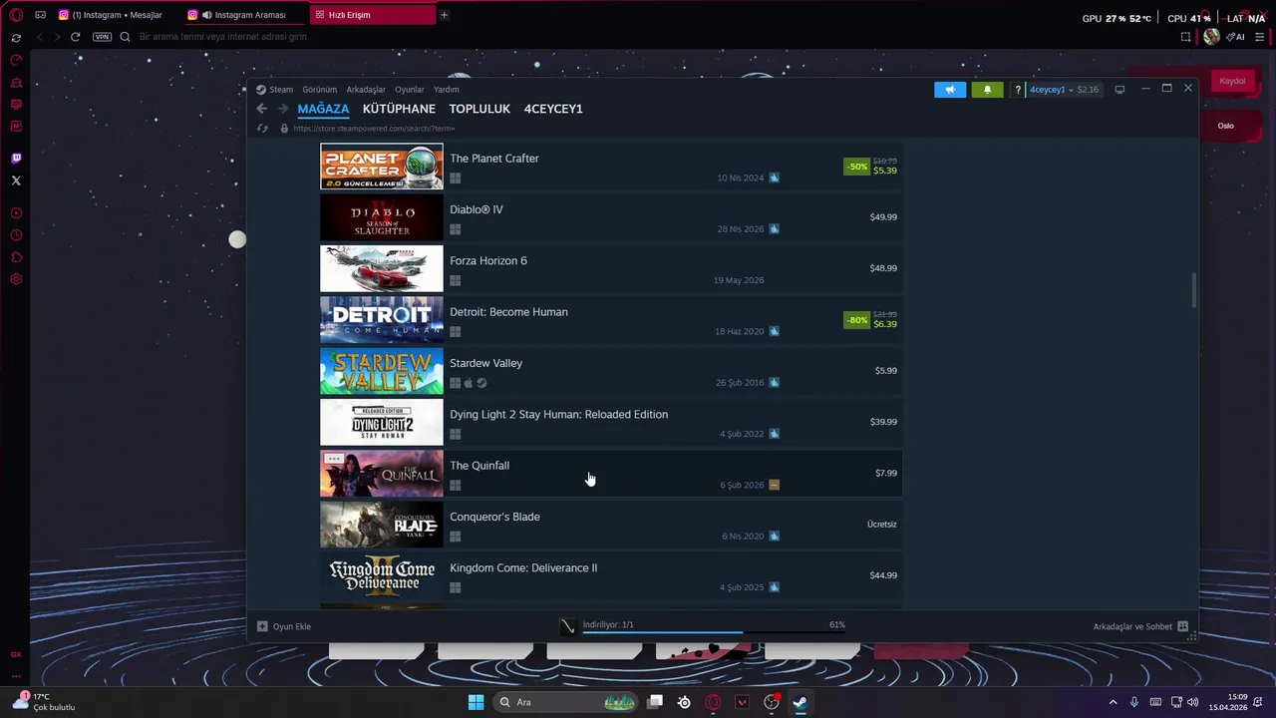Switch to KÜTÜPHANE section
This screenshot has width=1276, height=718.
399,109
